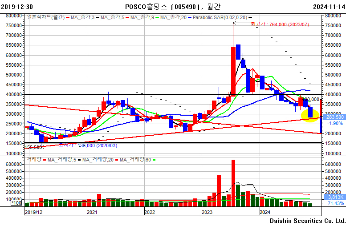Screen dimensions: 346x226
Task: Click the -1.90% change value
Action: [335, 124]
